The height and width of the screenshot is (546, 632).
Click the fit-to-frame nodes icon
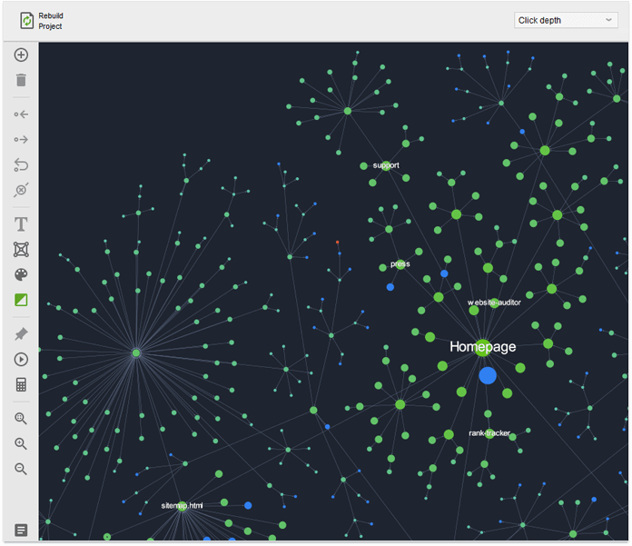(21, 249)
